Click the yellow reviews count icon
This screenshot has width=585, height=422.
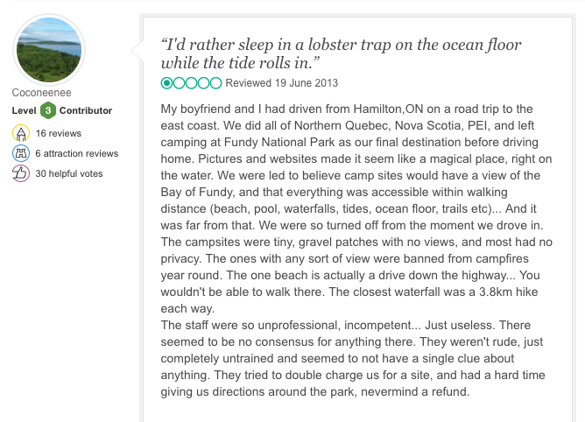21,133
